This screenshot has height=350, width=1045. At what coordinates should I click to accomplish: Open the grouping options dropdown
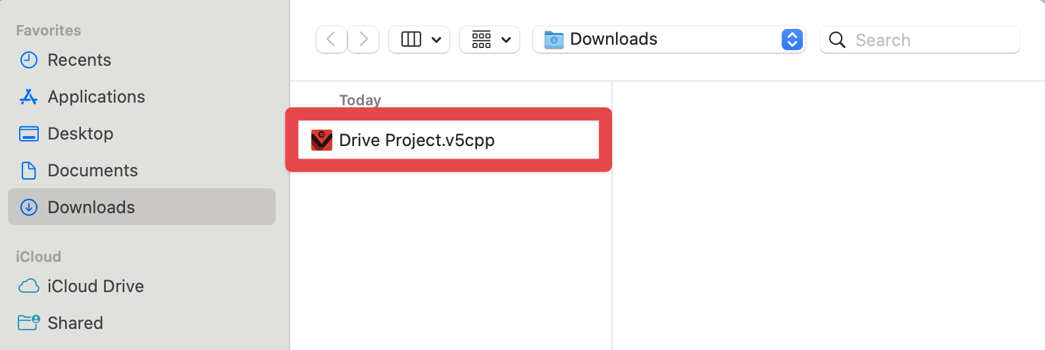490,39
